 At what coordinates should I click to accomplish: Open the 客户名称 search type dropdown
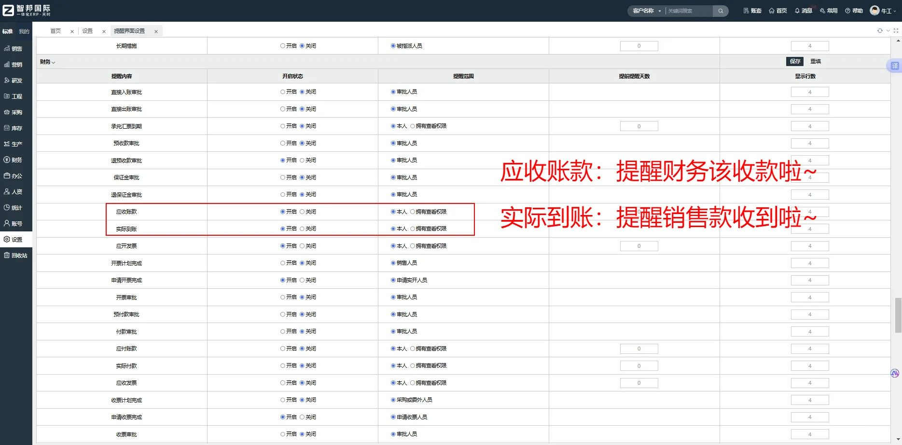point(647,11)
